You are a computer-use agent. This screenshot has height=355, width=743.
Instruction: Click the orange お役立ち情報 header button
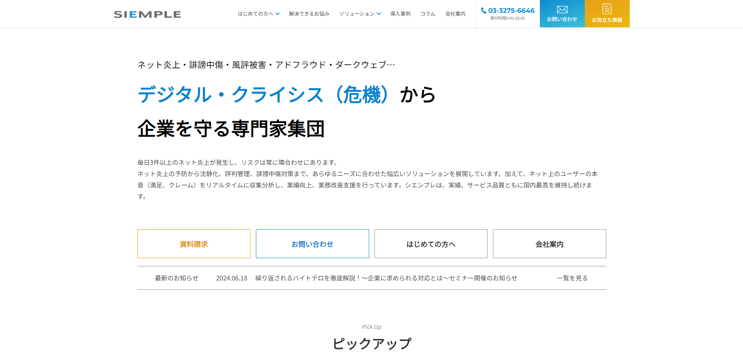tap(607, 14)
